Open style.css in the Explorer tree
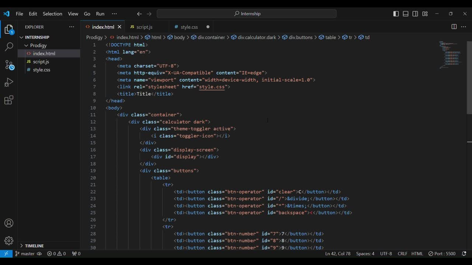 [41, 70]
